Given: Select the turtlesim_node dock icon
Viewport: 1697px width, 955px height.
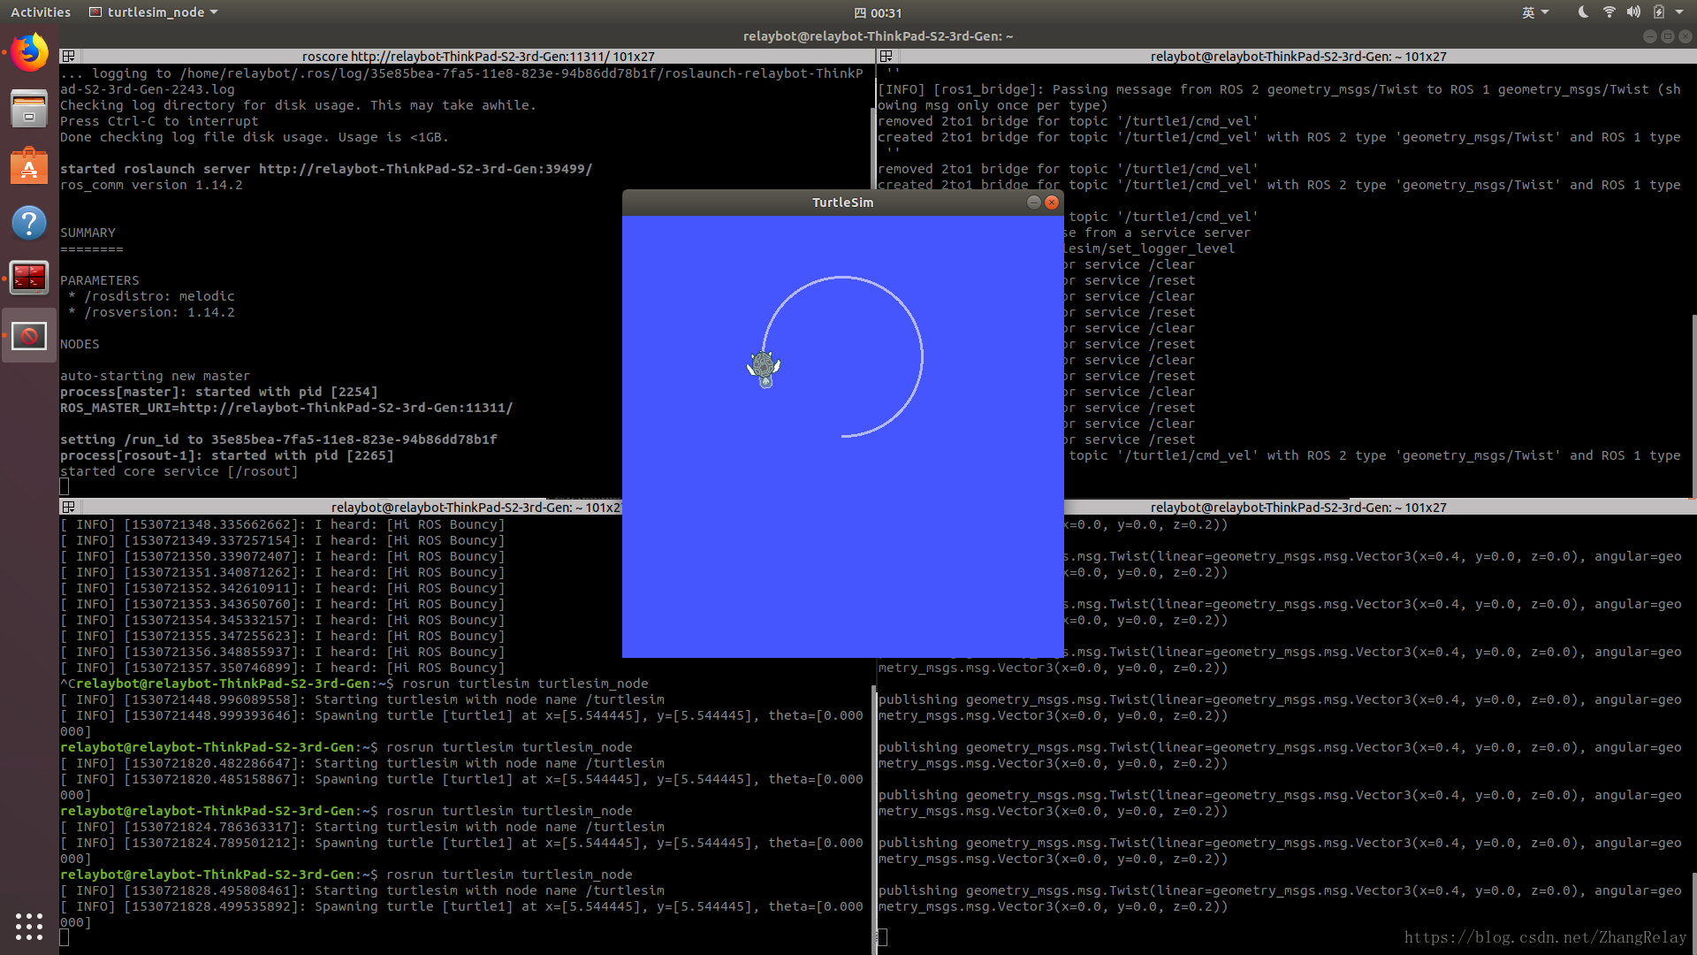Looking at the screenshot, I should tap(29, 336).
